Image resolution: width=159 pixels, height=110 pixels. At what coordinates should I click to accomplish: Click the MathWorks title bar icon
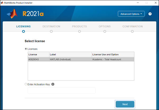(2, 3)
